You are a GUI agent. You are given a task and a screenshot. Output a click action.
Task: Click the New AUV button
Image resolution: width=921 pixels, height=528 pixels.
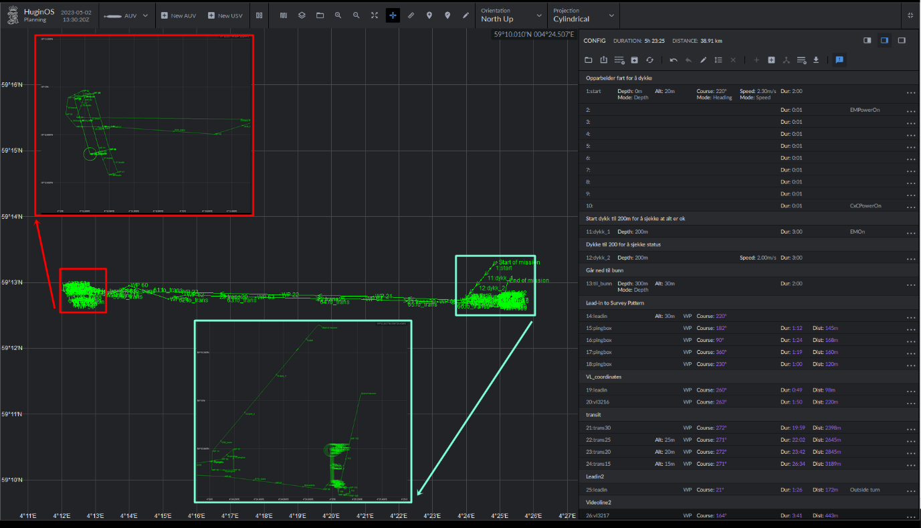tap(178, 15)
